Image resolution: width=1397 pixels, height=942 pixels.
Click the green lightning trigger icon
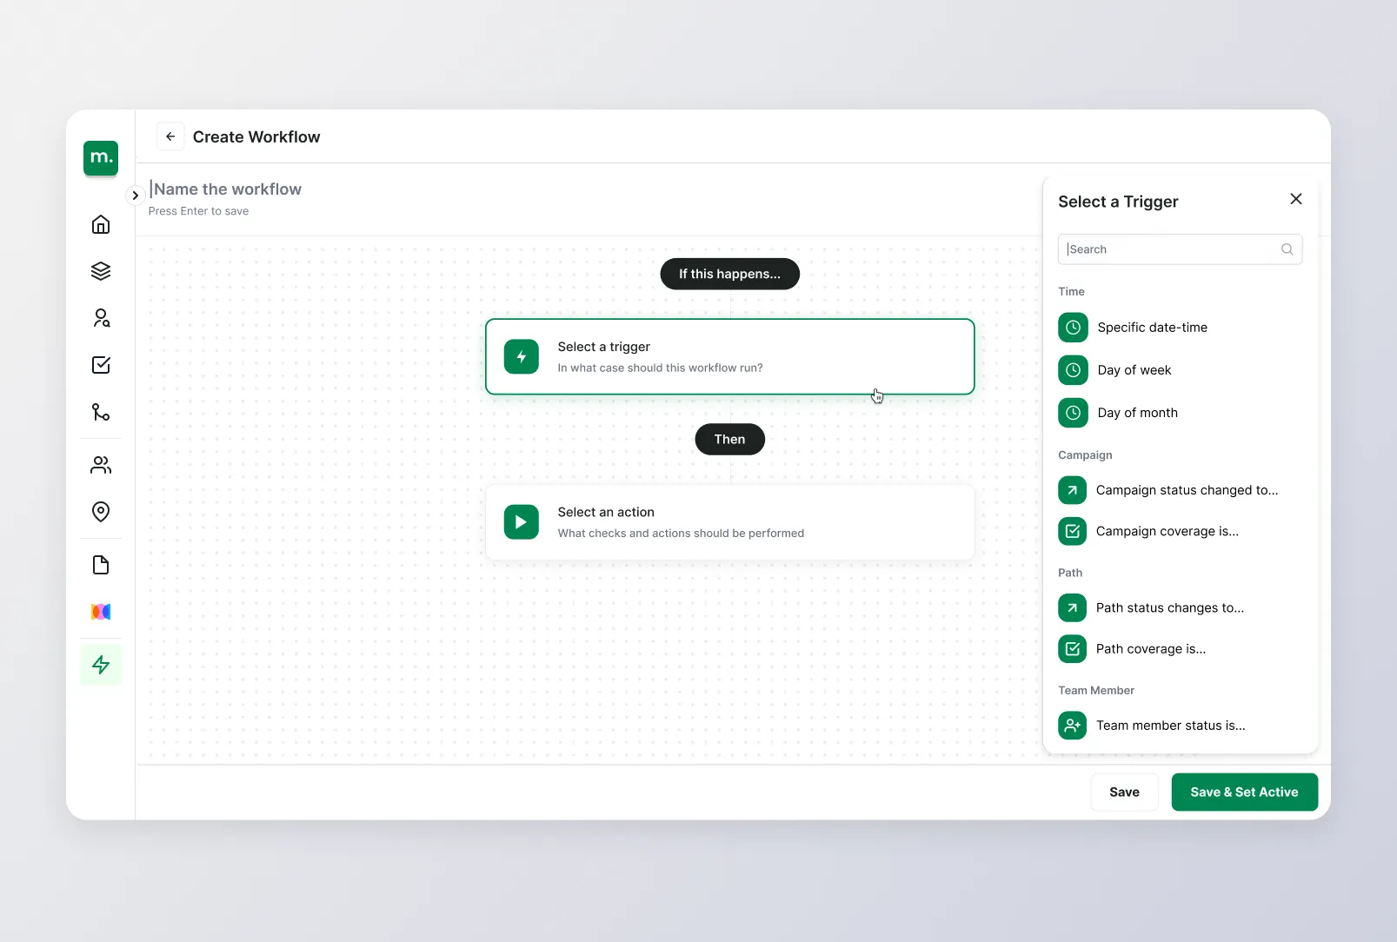point(521,356)
